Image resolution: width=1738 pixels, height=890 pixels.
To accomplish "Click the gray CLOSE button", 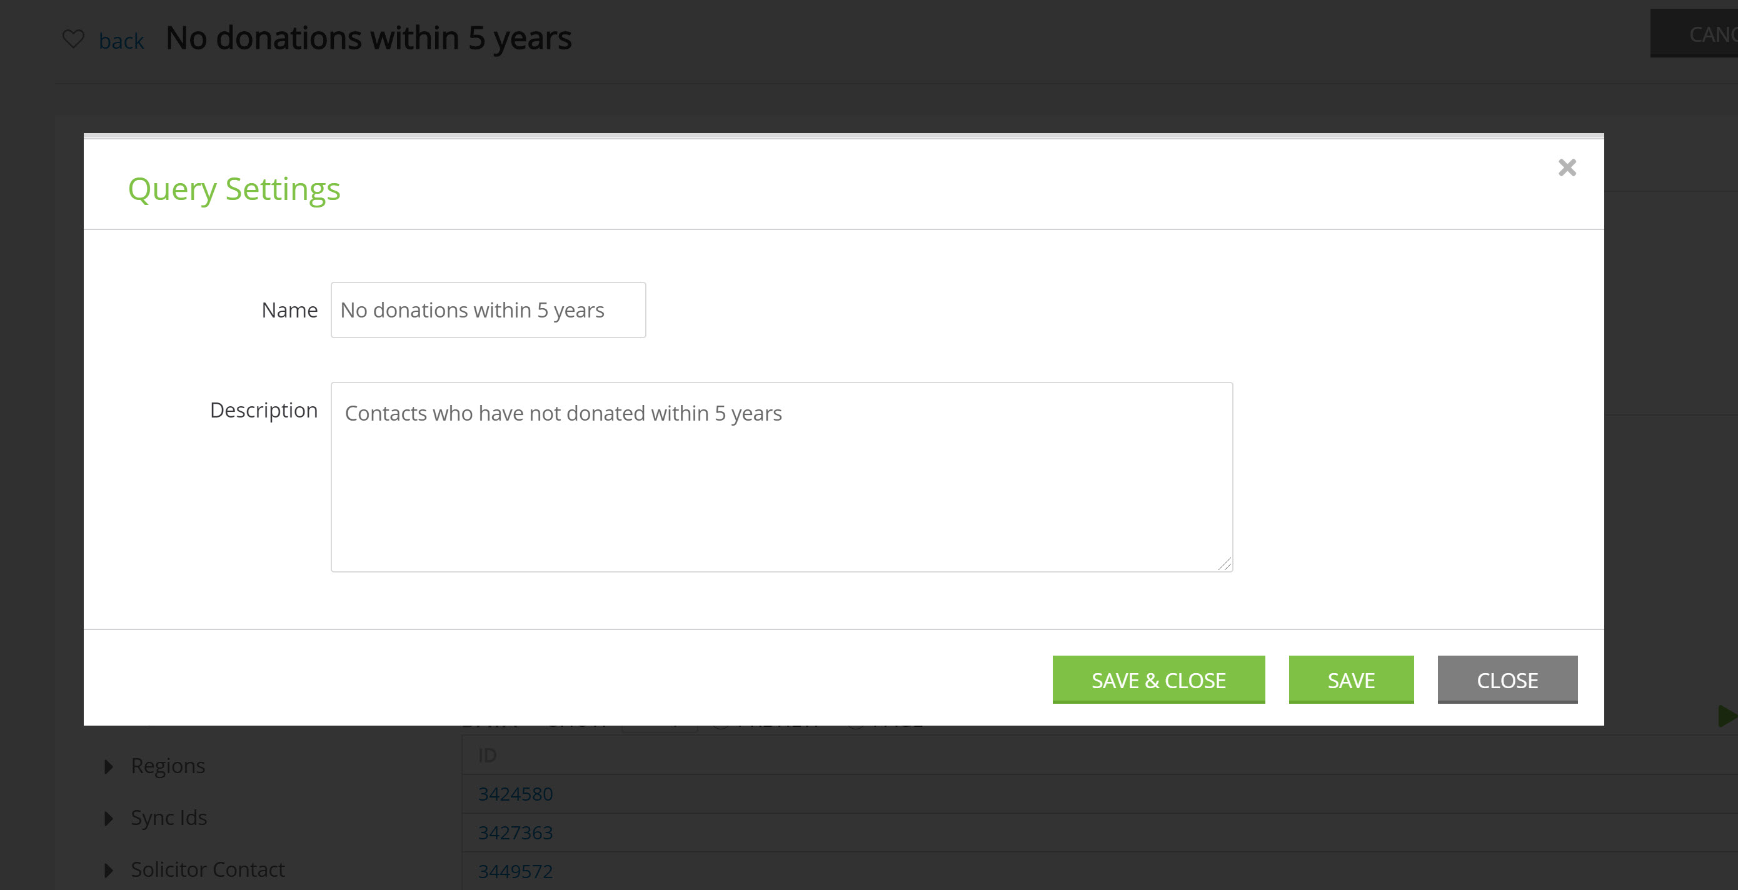I will pos(1507,679).
